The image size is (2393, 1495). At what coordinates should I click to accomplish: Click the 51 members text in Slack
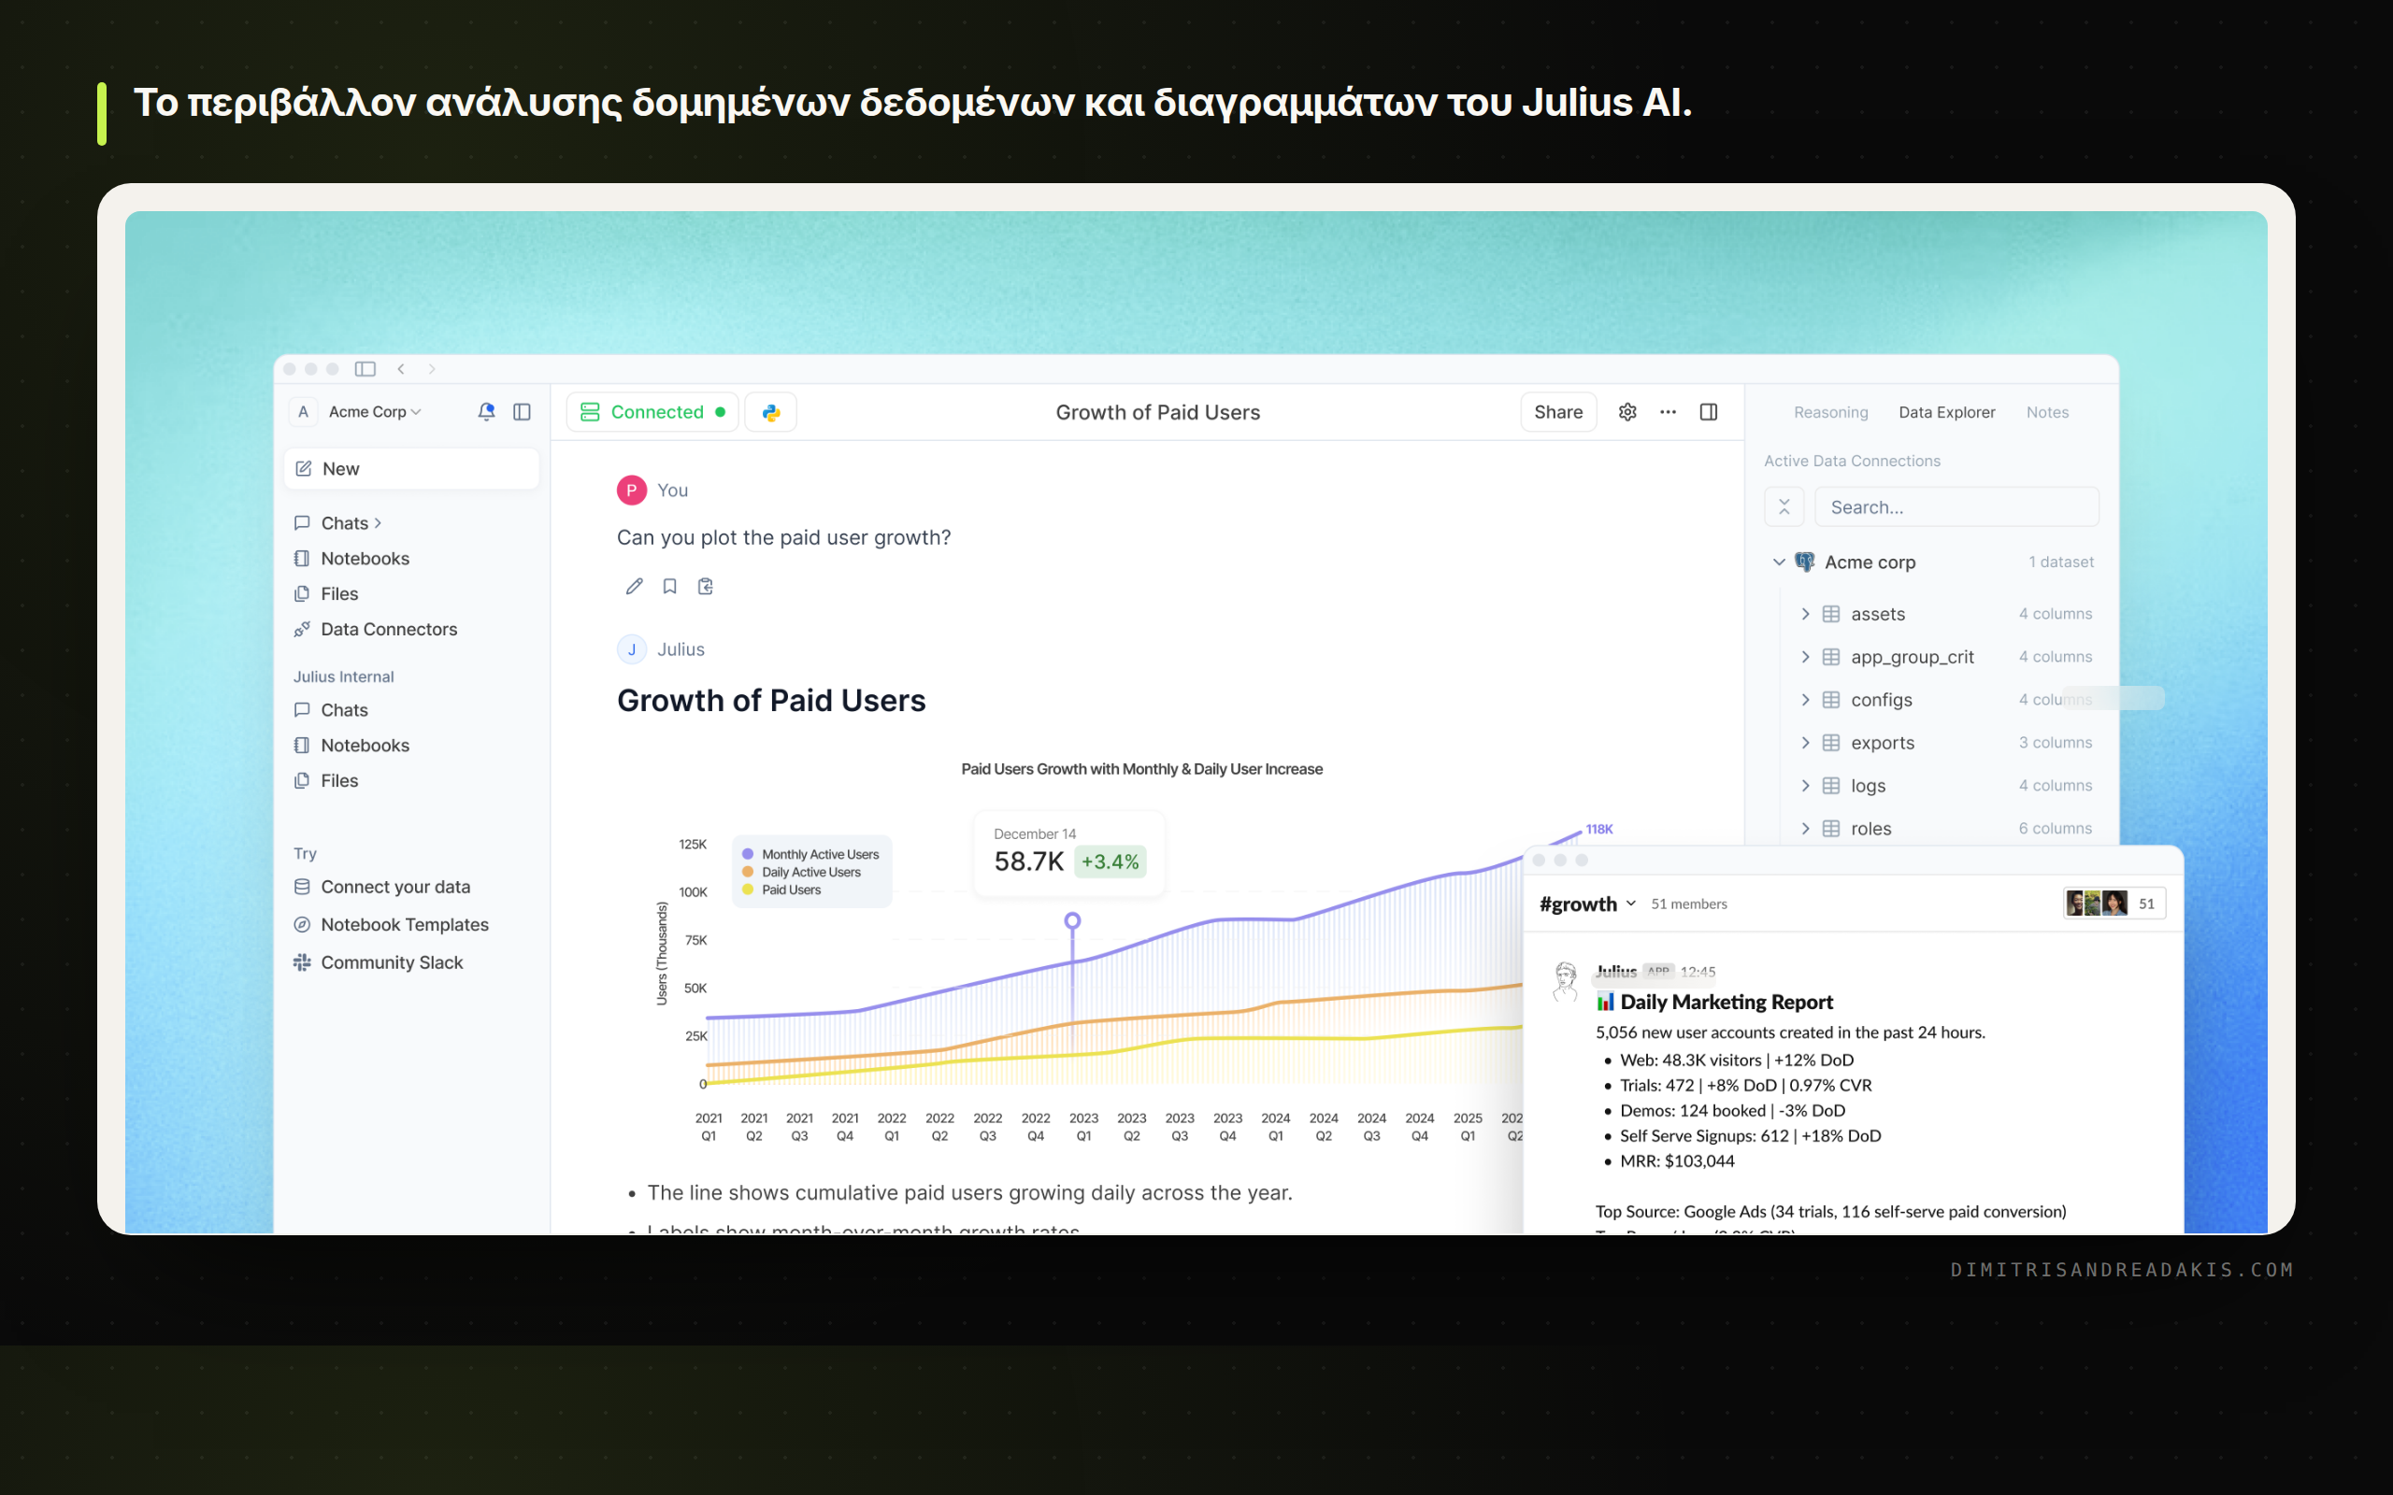[1689, 904]
